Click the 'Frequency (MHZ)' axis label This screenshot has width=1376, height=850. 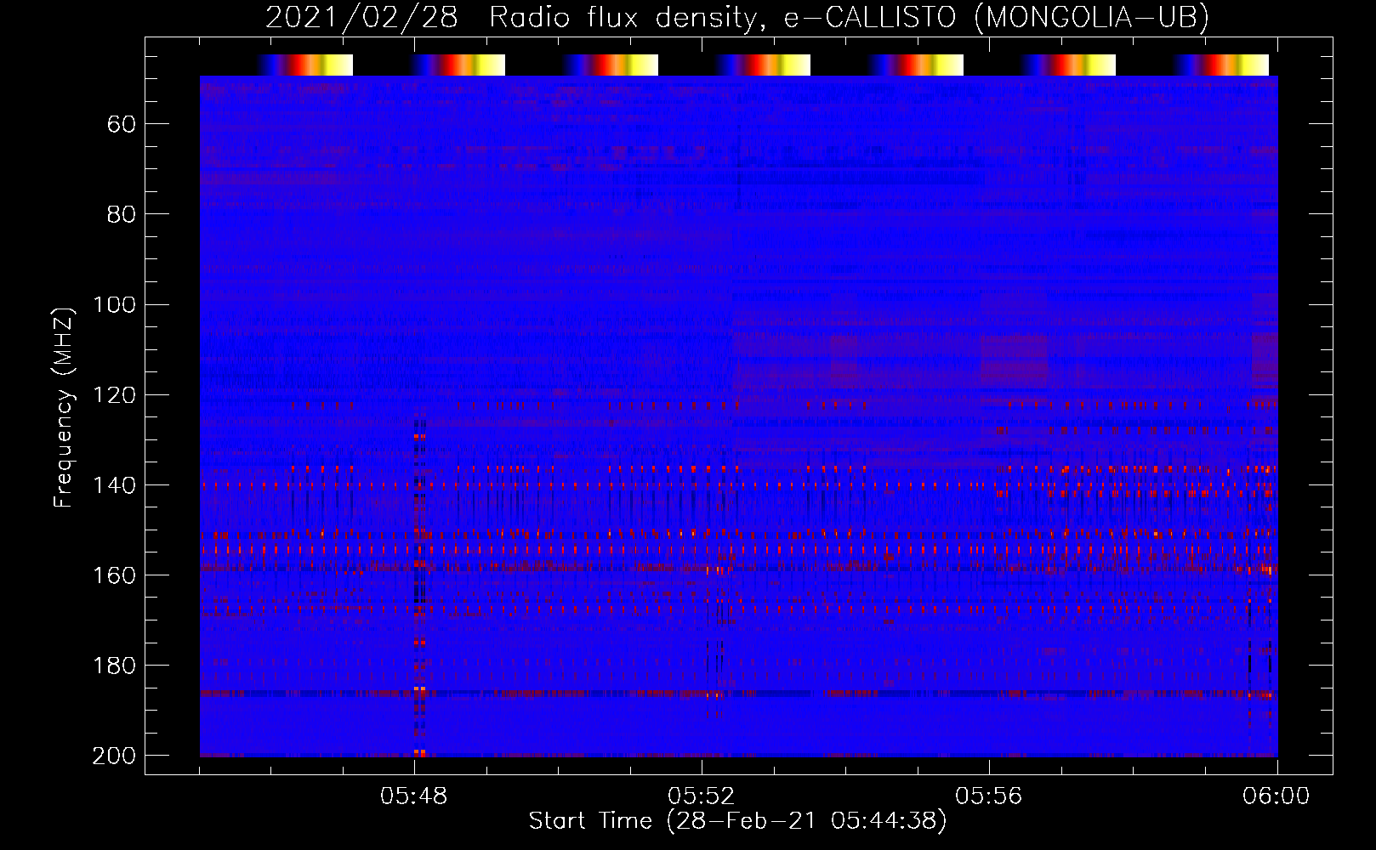(64, 407)
